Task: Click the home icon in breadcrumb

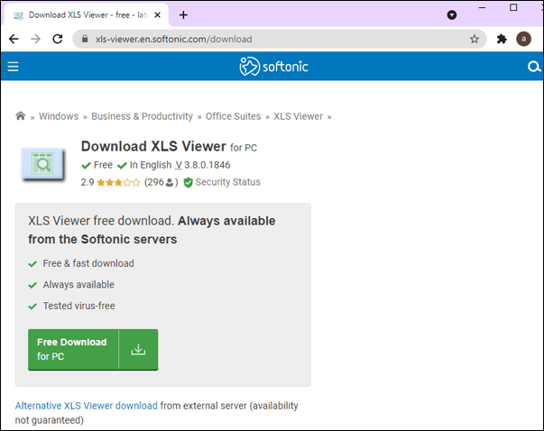Action: point(21,115)
